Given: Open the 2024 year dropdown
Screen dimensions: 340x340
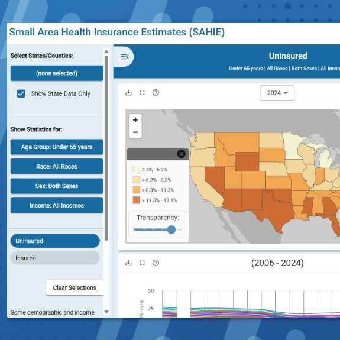Looking at the screenshot, I should pyautogui.click(x=277, y=93).
